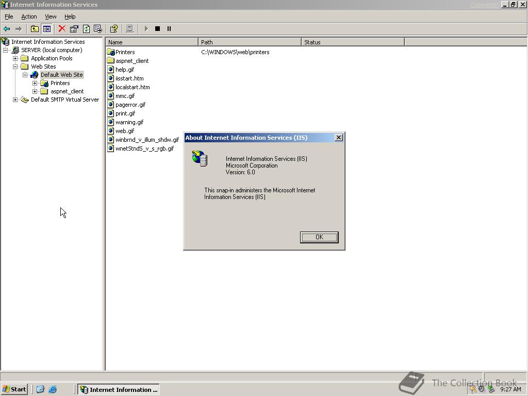Select iisstart.htm in the list
The image size is (528, 396).
pos(129,78)
